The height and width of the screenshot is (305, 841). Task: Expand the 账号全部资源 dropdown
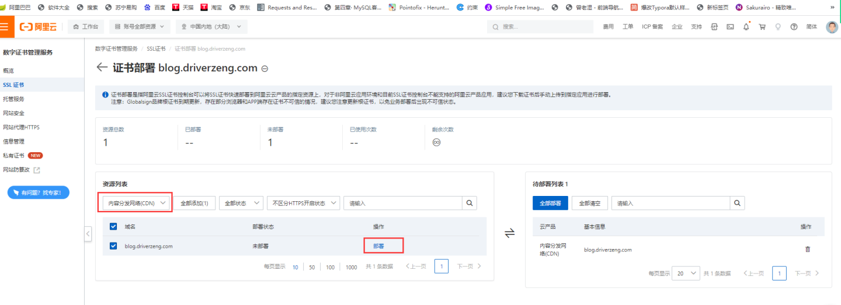tap(140, 27)
